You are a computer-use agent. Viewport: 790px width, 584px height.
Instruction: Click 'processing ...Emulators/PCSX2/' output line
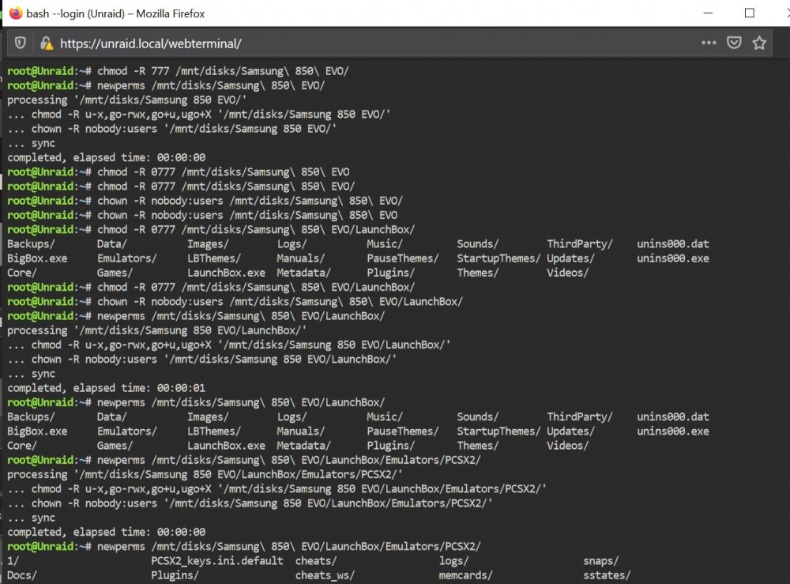(205, 475)
